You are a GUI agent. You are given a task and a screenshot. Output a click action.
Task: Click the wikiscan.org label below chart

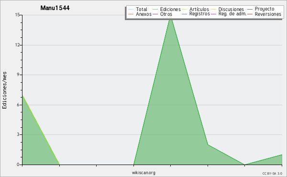pos(143,173)
